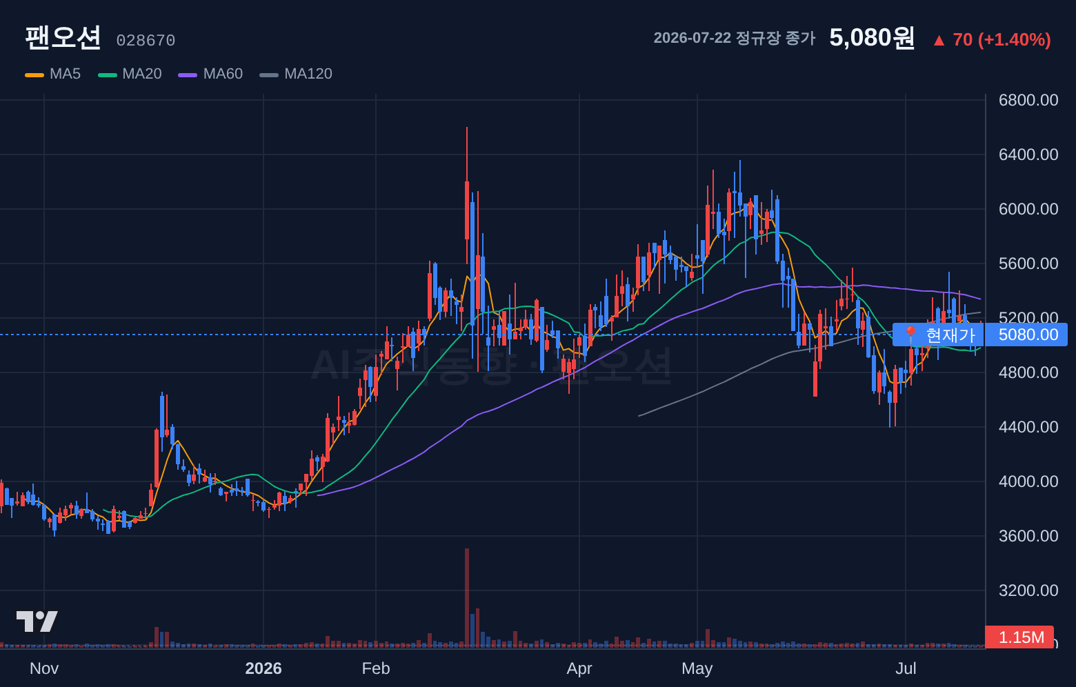Select the 2026 label on time axis
Viewport: 1076px width, 687px height.
point(263,668)
